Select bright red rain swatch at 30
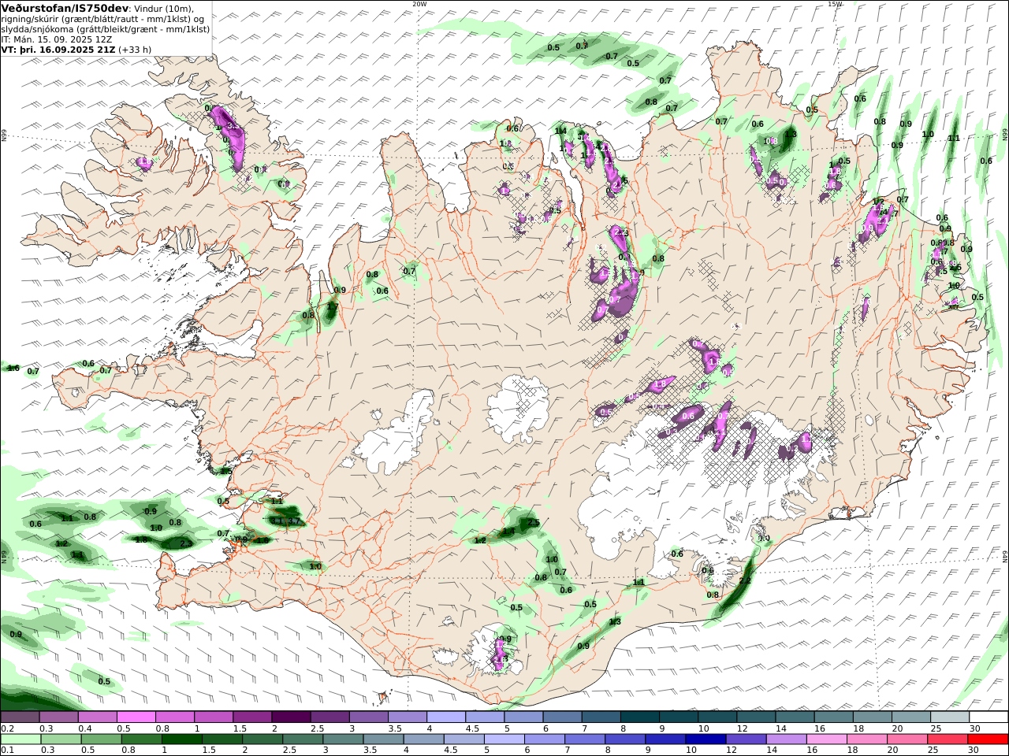1009x756 pixels. [x=987, y=739]
